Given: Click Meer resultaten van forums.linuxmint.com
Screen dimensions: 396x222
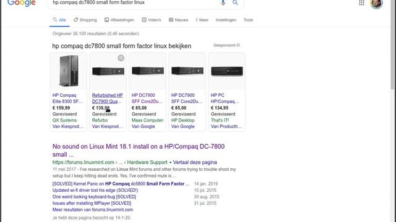Looking at the screenshot, I should [93, 210].
